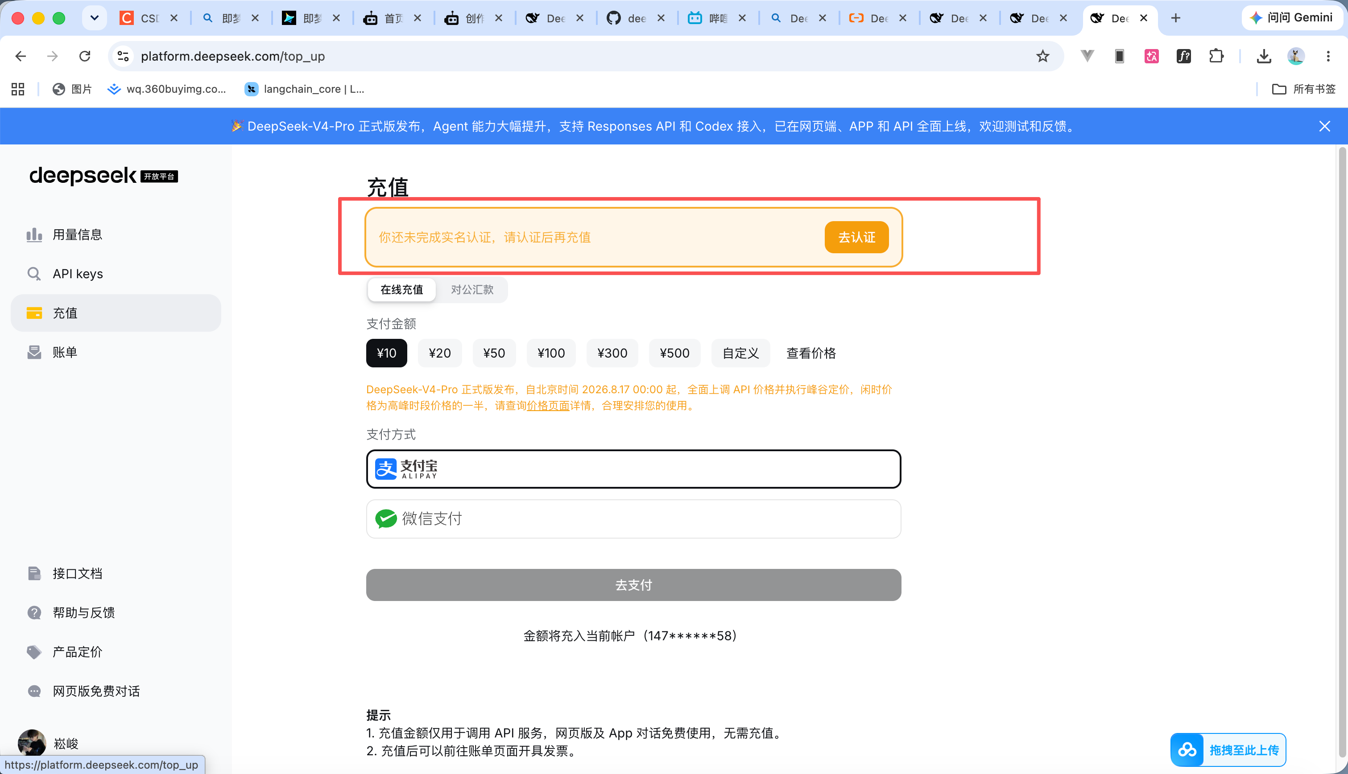Select the ¥300 payment amount
The width and height of the screenshot is (1348, 774).
612,353
